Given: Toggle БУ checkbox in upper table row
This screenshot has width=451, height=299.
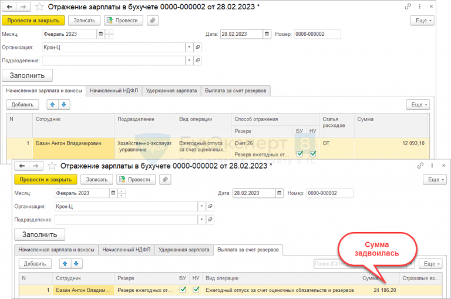Looking at the screenshot, I should coord(299,154).
